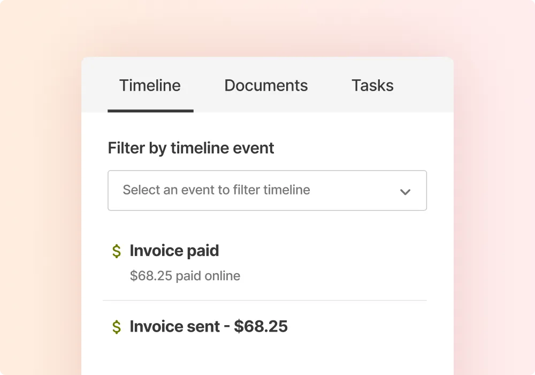
Task: Switch to the Timeline tab
Action: tap(150, 86)
